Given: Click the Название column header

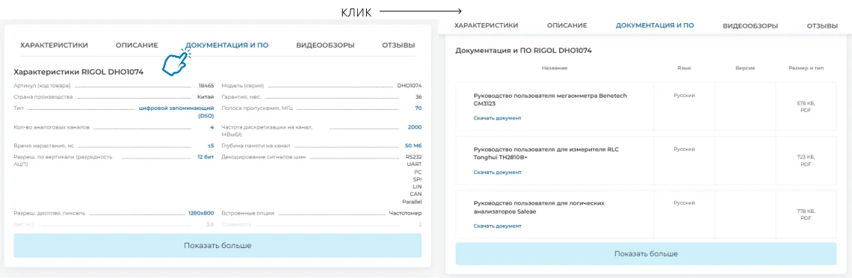Looking at the screenshot, I should click(x=555, y=68).
